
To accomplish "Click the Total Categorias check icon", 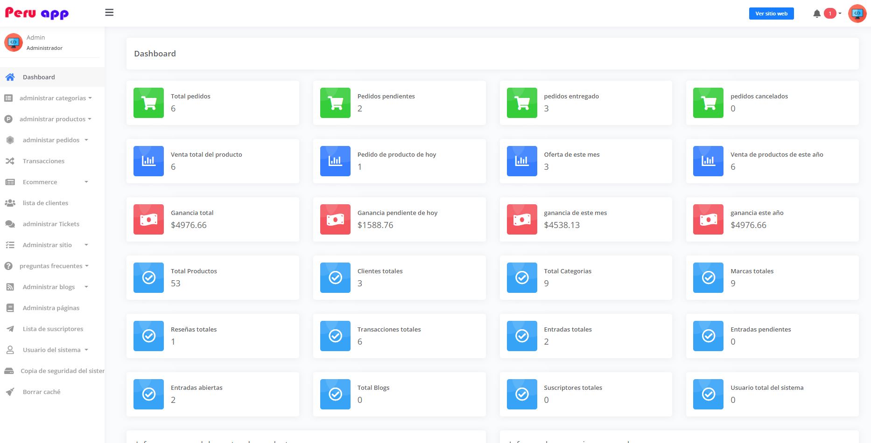I will pos(522,277).
